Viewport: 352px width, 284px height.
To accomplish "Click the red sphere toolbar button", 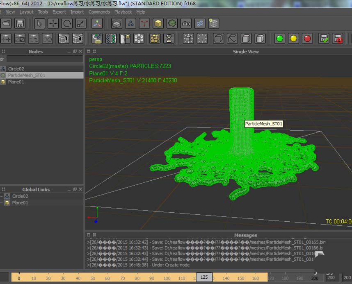I will coord(307,39).
